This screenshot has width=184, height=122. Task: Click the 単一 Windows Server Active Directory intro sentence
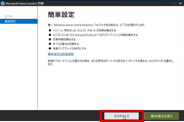97,25
